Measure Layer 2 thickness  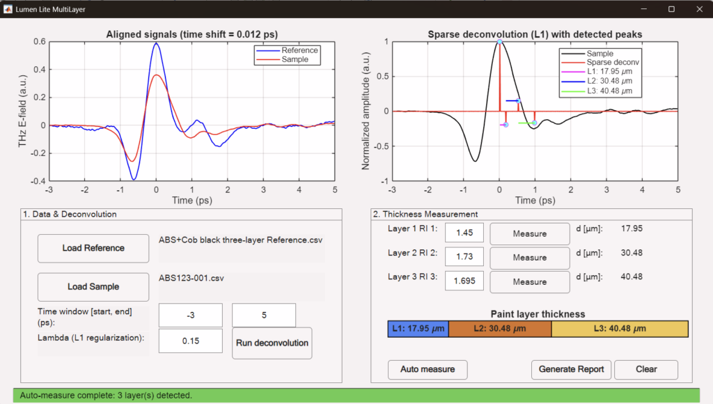point(530,258)
